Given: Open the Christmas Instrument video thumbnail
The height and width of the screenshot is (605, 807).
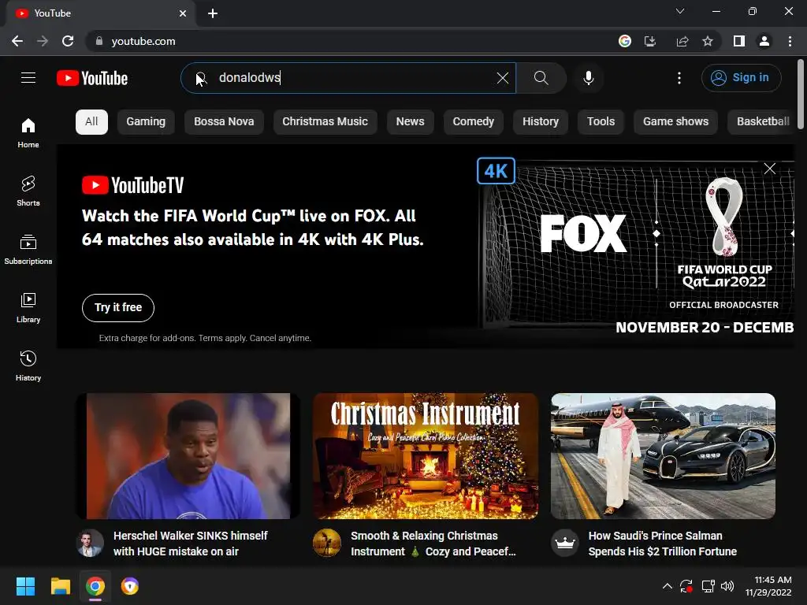Looking at the screenshot, I should [425, 456].
